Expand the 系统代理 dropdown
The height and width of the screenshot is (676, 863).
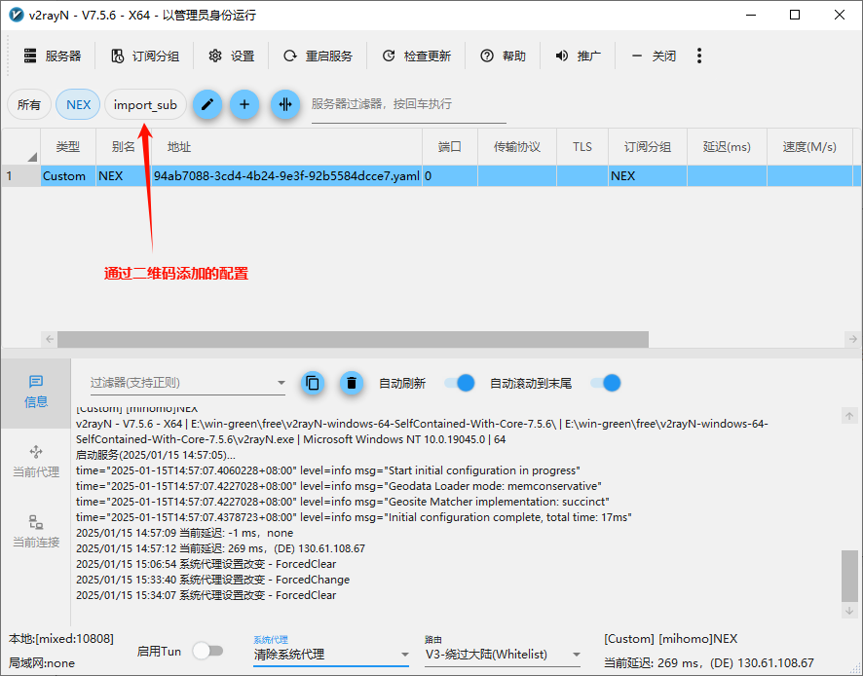point(404,655)
